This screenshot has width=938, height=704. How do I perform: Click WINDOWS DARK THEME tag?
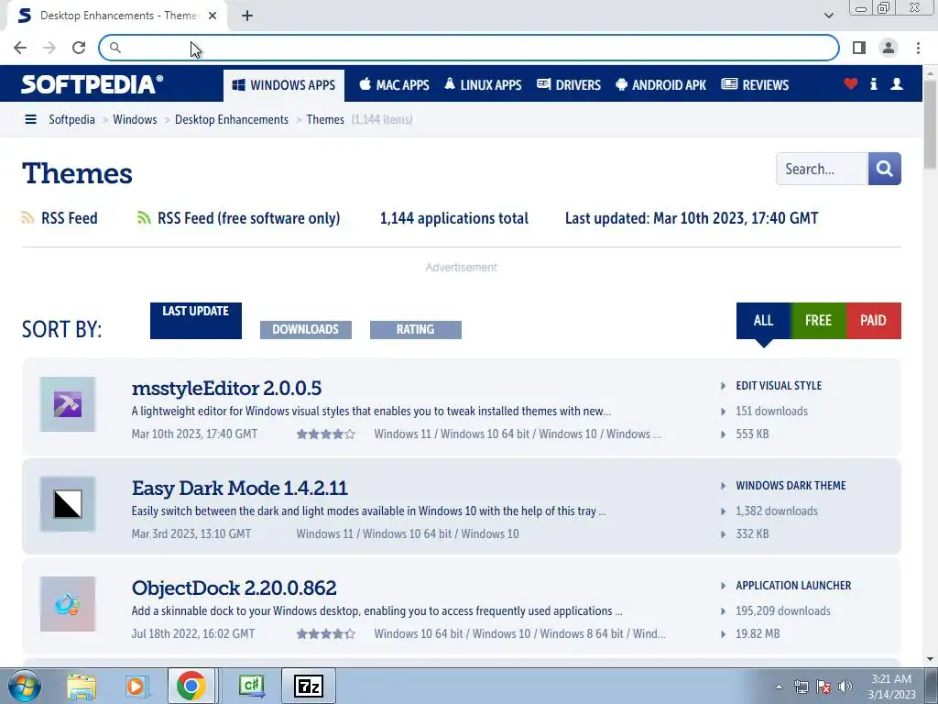coord(791,486)
